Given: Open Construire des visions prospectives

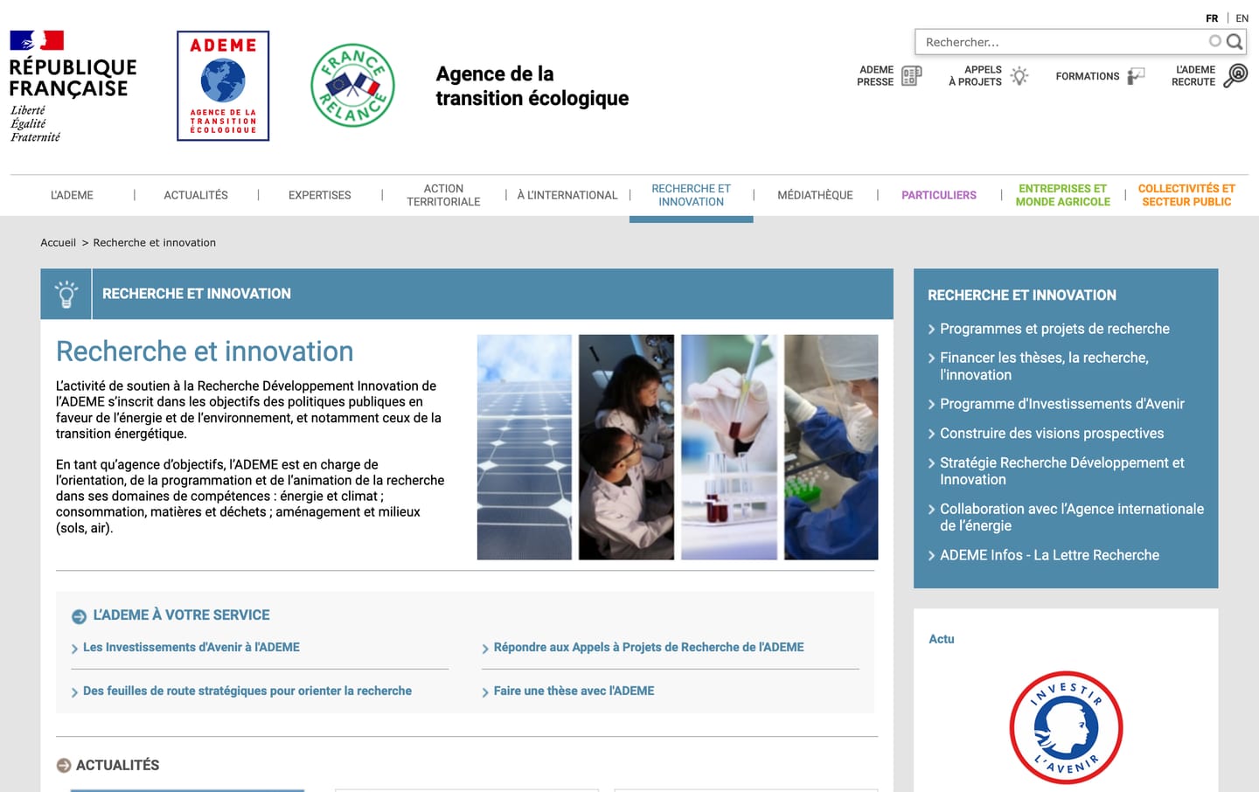Looking at the screenshot, I should [1052, 434].
